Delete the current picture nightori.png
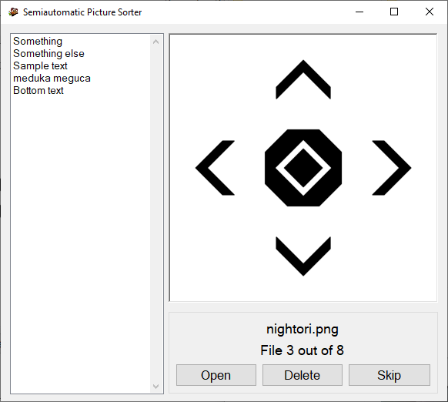Viewport: 448px width, 402px height. click(303, 375)
